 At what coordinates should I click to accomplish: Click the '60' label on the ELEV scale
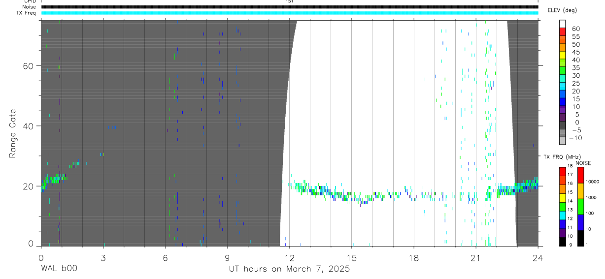(x=575, y=29)
